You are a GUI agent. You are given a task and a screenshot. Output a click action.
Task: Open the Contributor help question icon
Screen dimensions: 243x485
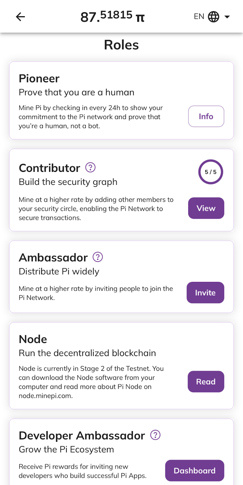[x=90, y=167]
